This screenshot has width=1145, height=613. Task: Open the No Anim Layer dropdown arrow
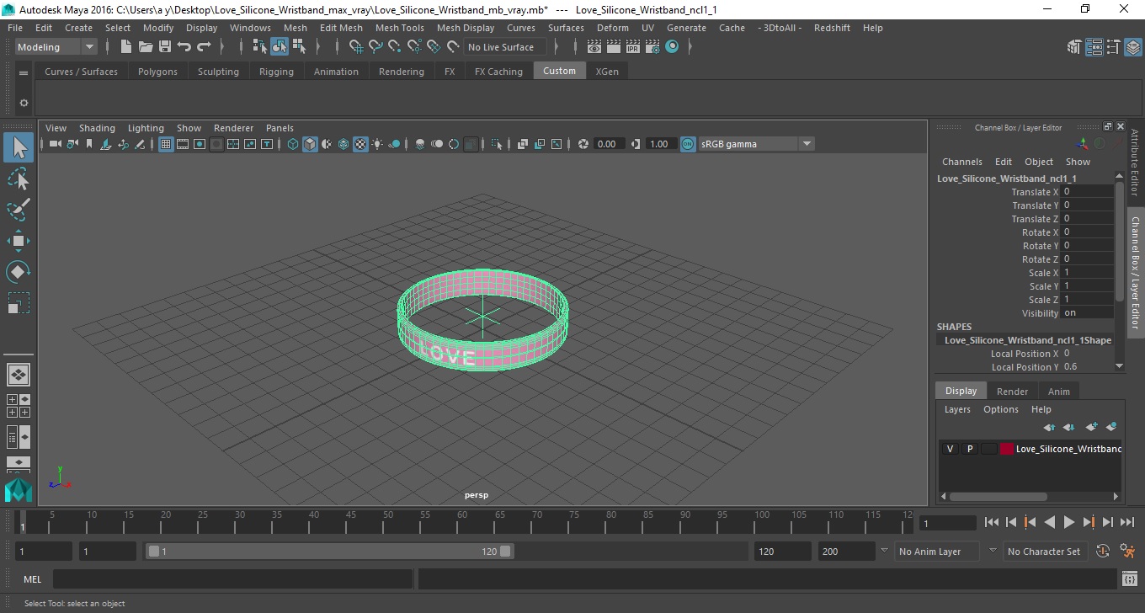[883, 551]
